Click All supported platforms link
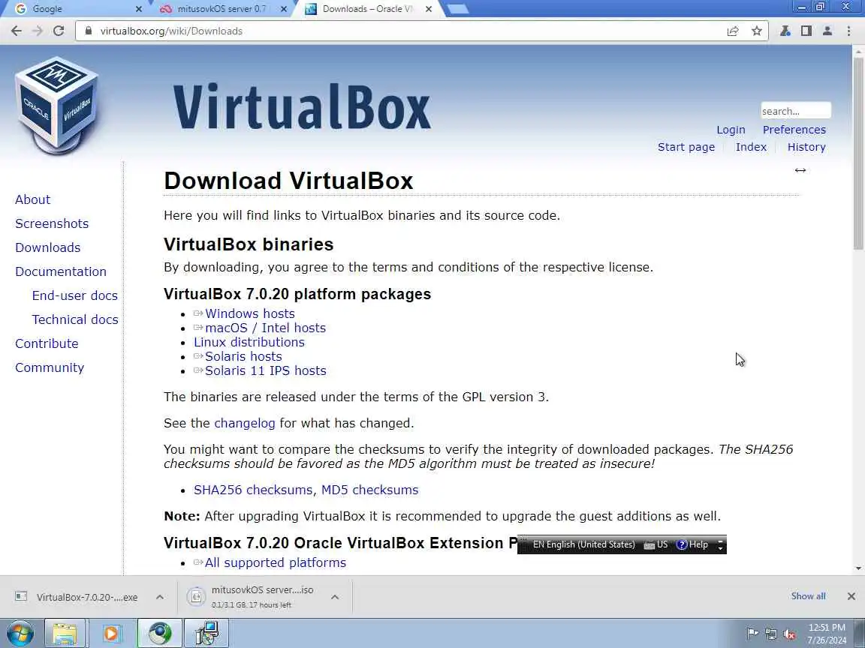 tap(276, 562)
